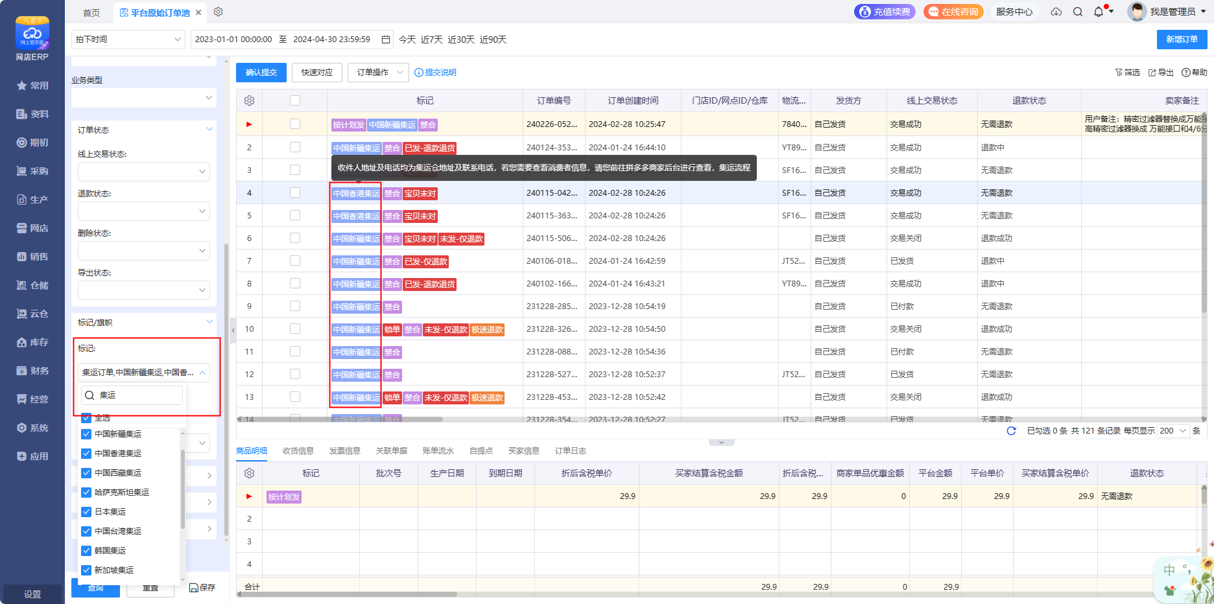Select the 近30天 quick date range
The image size is (1214, 604).
click(461, 40)
